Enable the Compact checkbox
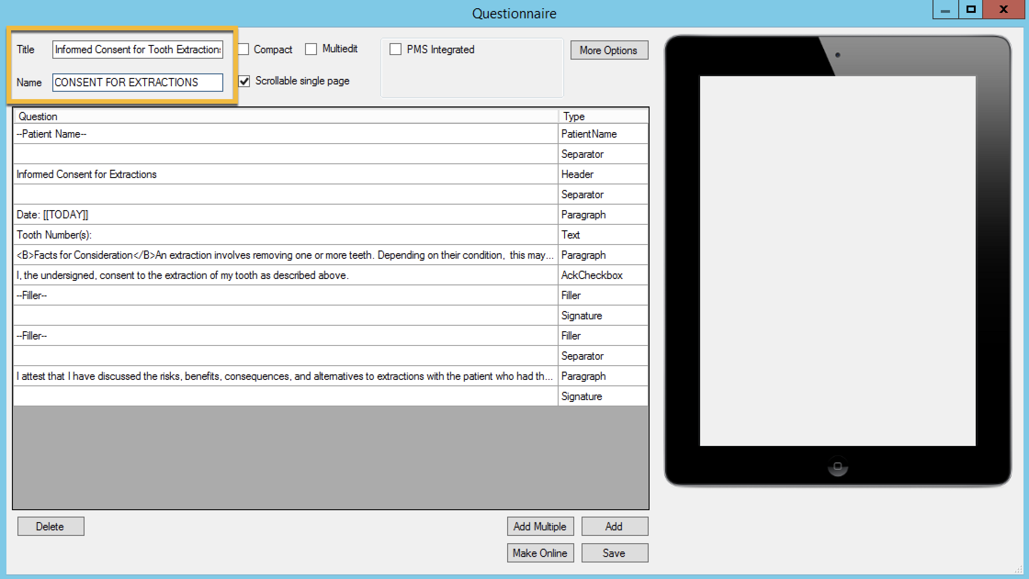 [x=243, y=49]
